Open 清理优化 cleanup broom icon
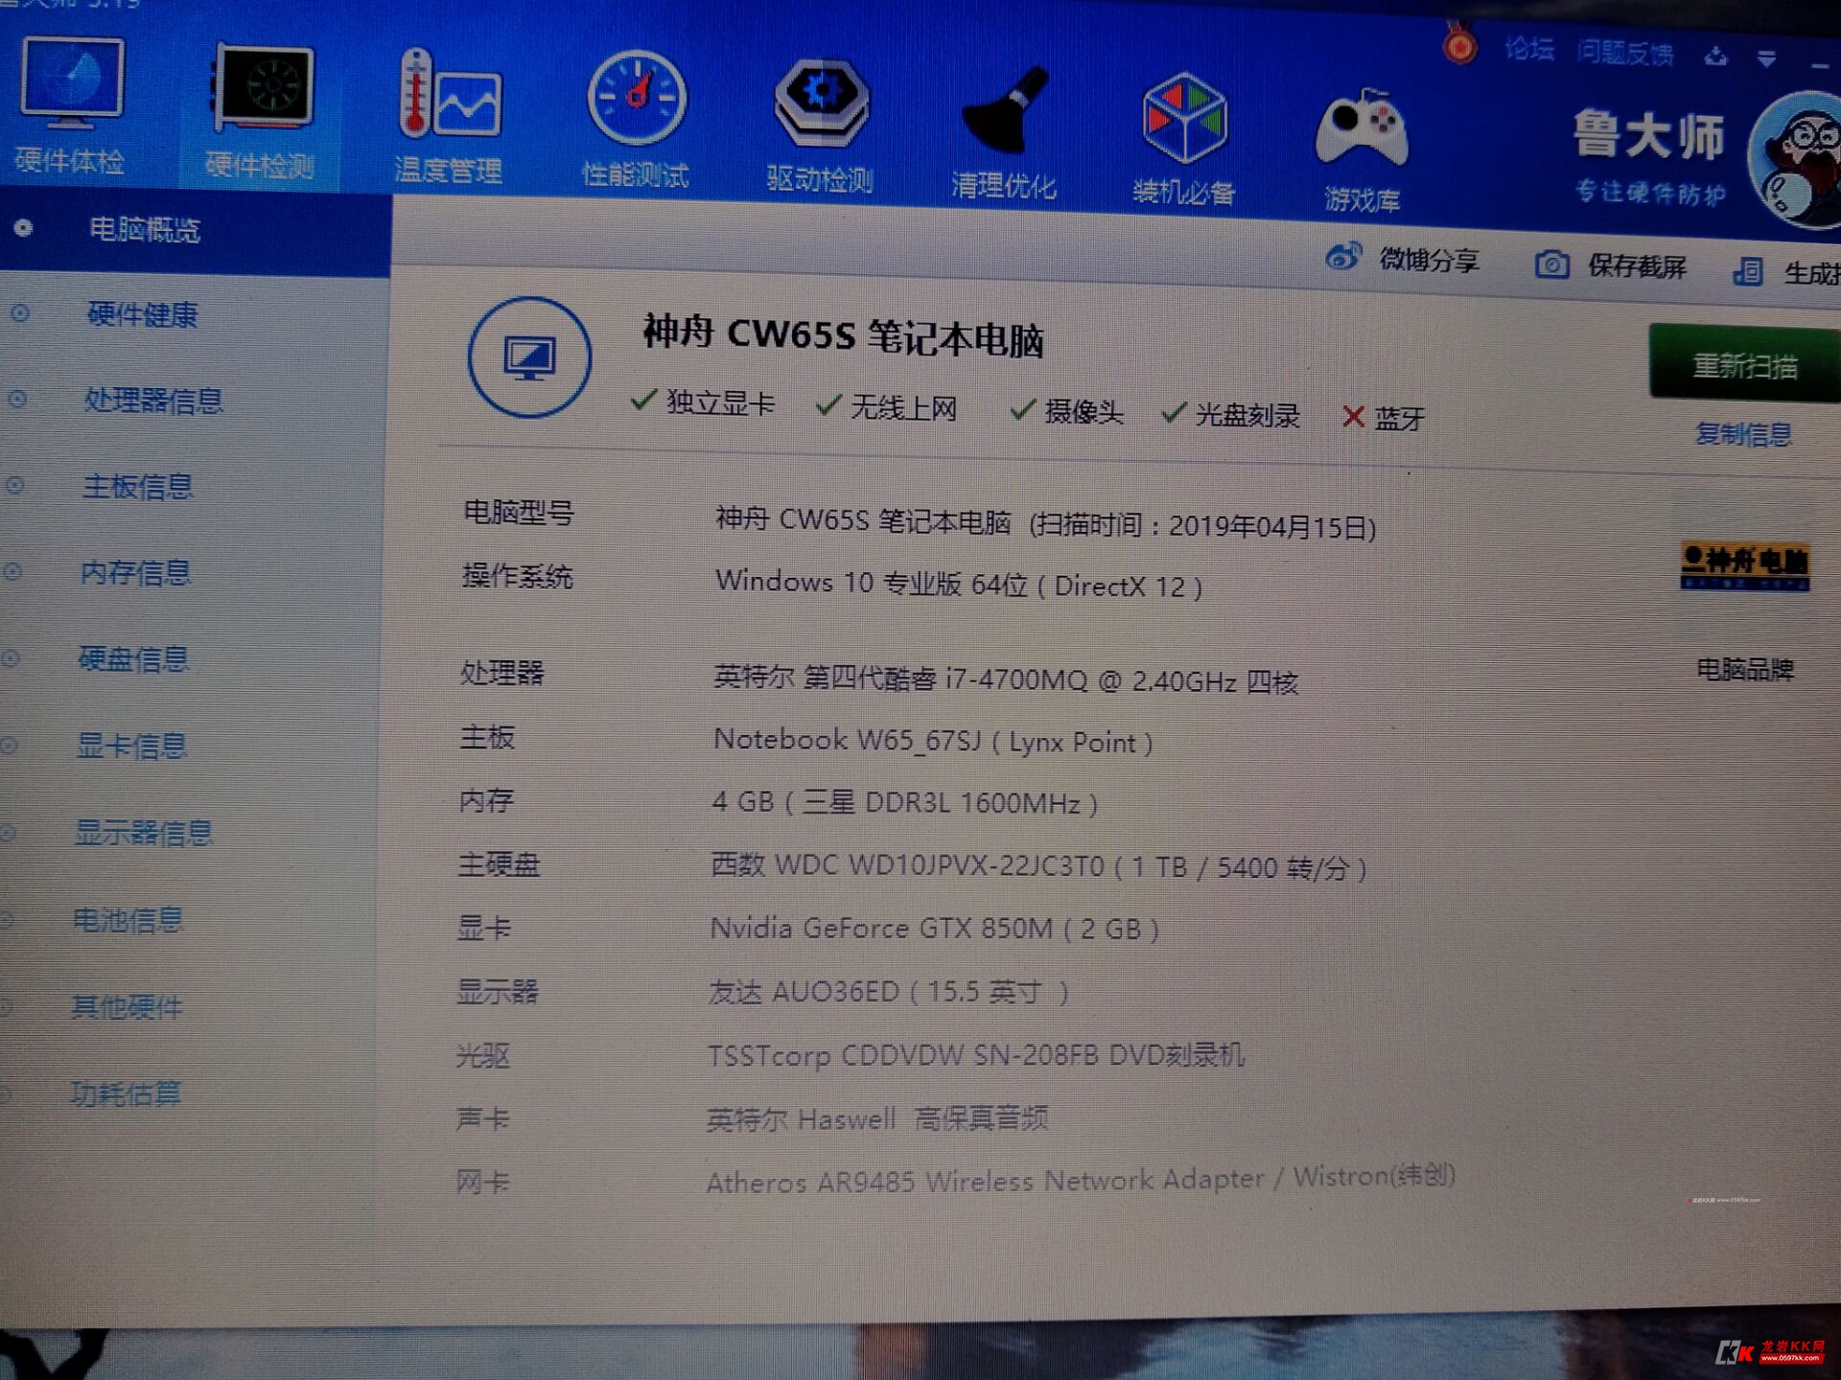This screenshot has height=1380, width=1841. pyautogui.click(x=1004, y=110)
